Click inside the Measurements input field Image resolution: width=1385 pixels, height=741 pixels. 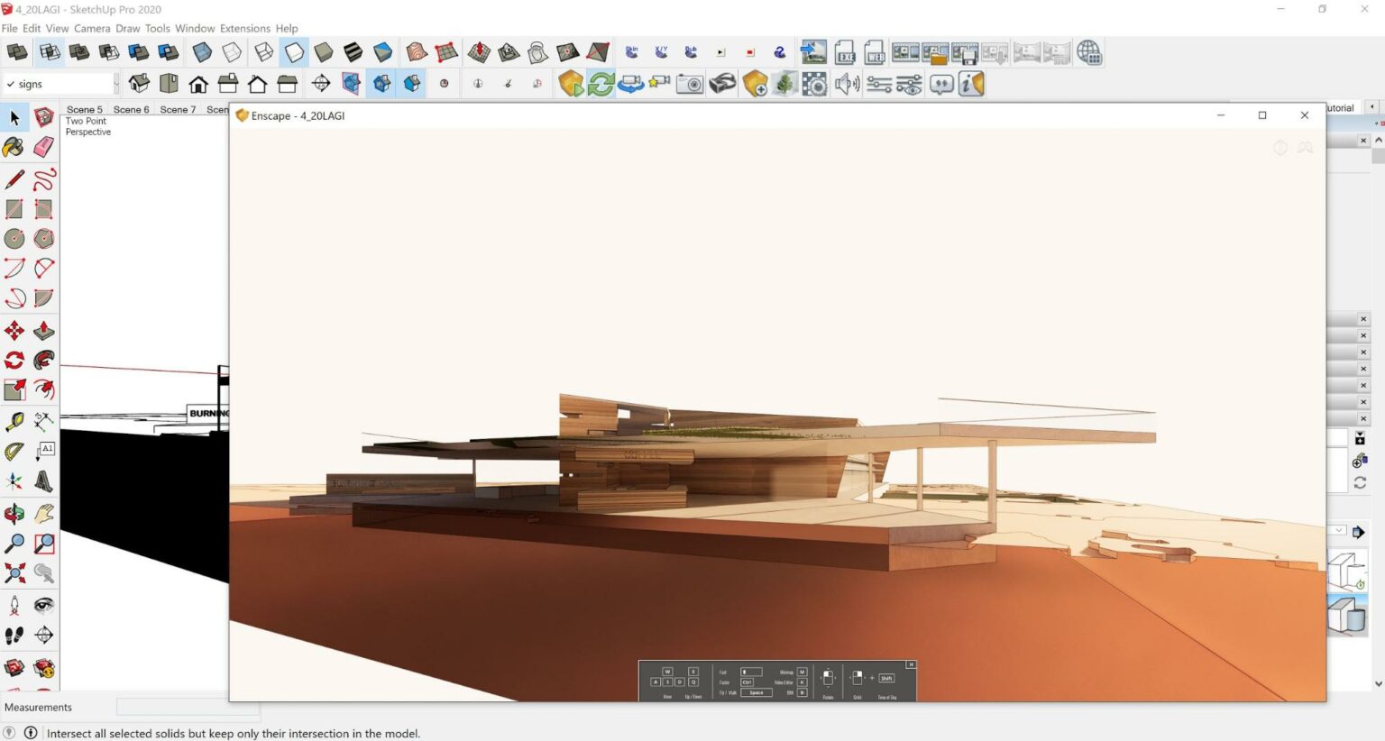187,707
